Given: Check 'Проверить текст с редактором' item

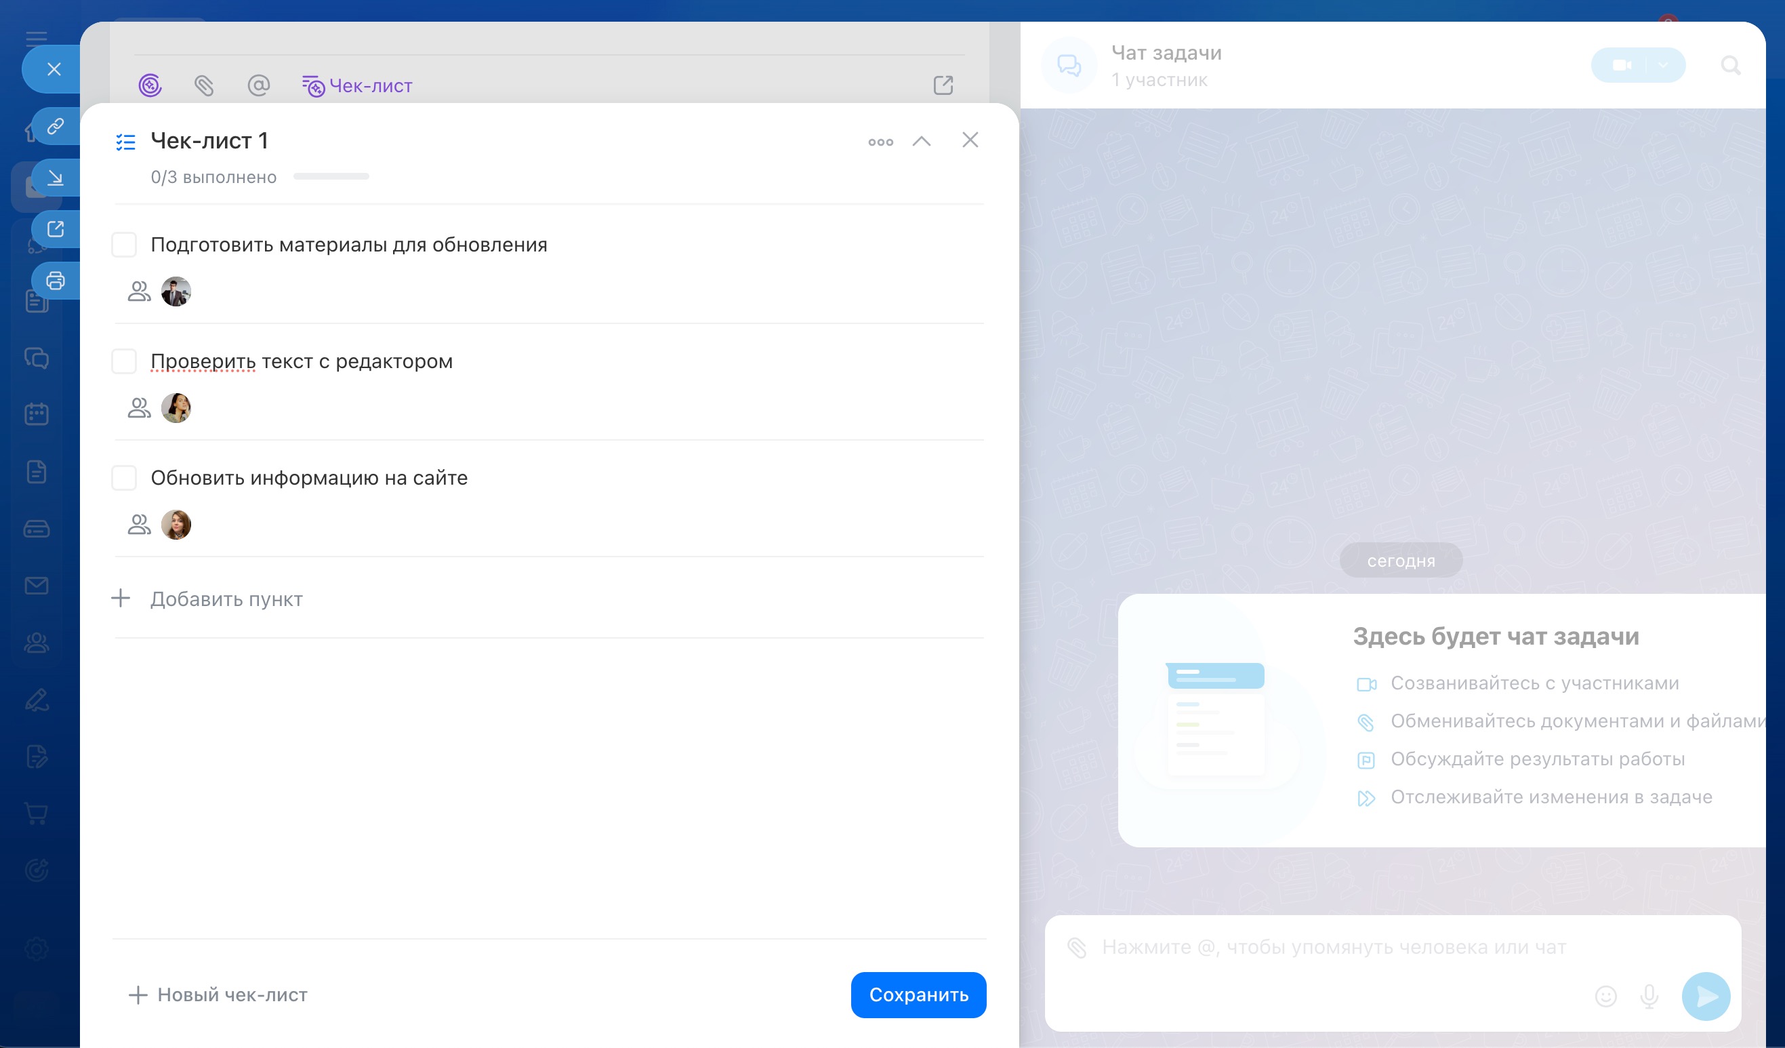Looking at the screenshot, I should 124,361.
